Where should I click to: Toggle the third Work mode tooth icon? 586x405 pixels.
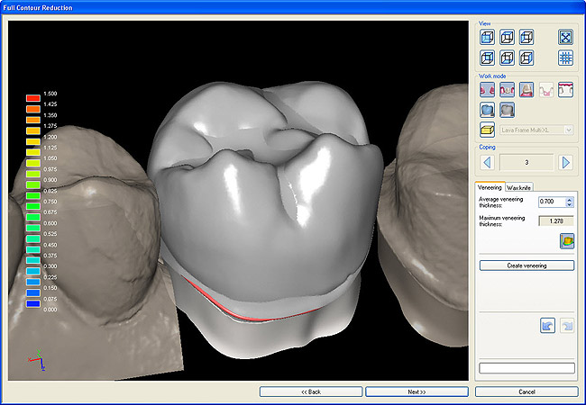tap(527, 89)
